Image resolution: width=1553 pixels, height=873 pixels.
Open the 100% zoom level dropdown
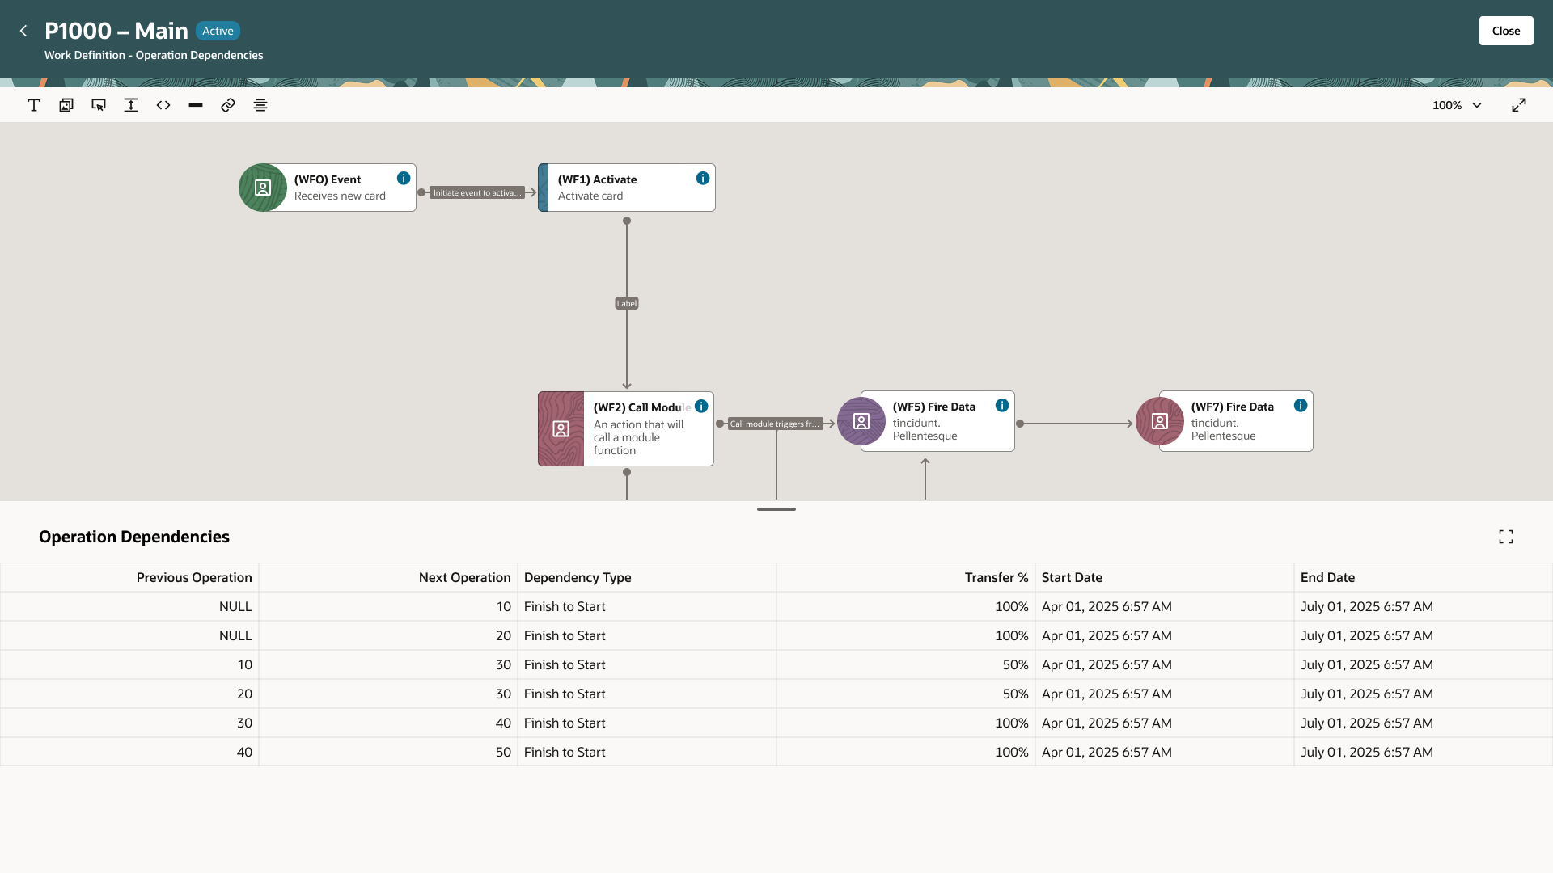point(1458,105)
